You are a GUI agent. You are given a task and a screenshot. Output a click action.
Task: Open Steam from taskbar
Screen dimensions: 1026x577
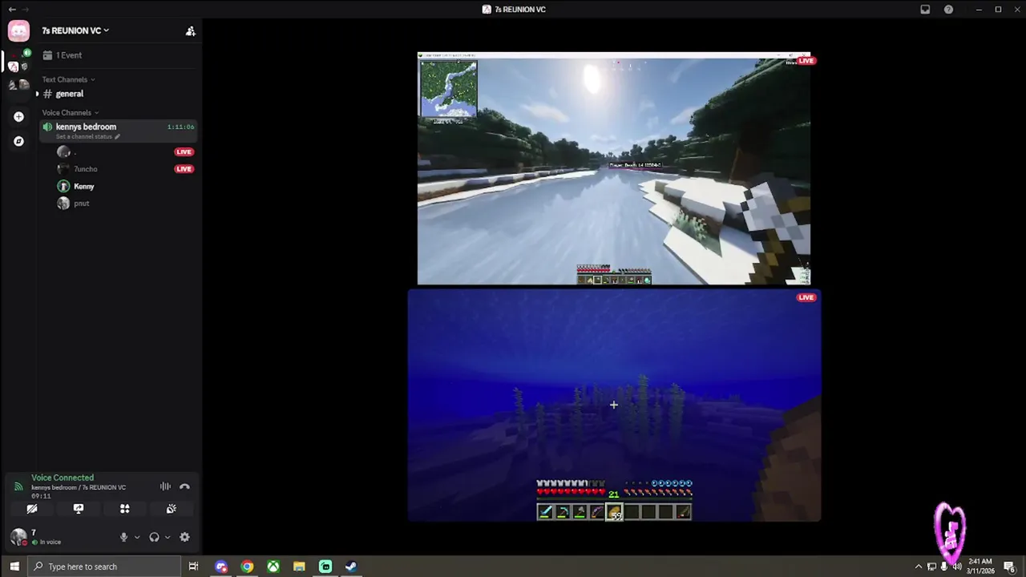coord(351,567)
